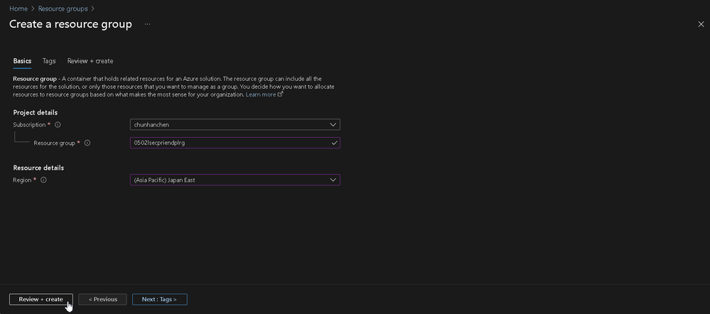The image size is (710, 314).
Task: Switch to the Review + create tab
Action: [90, 61]
